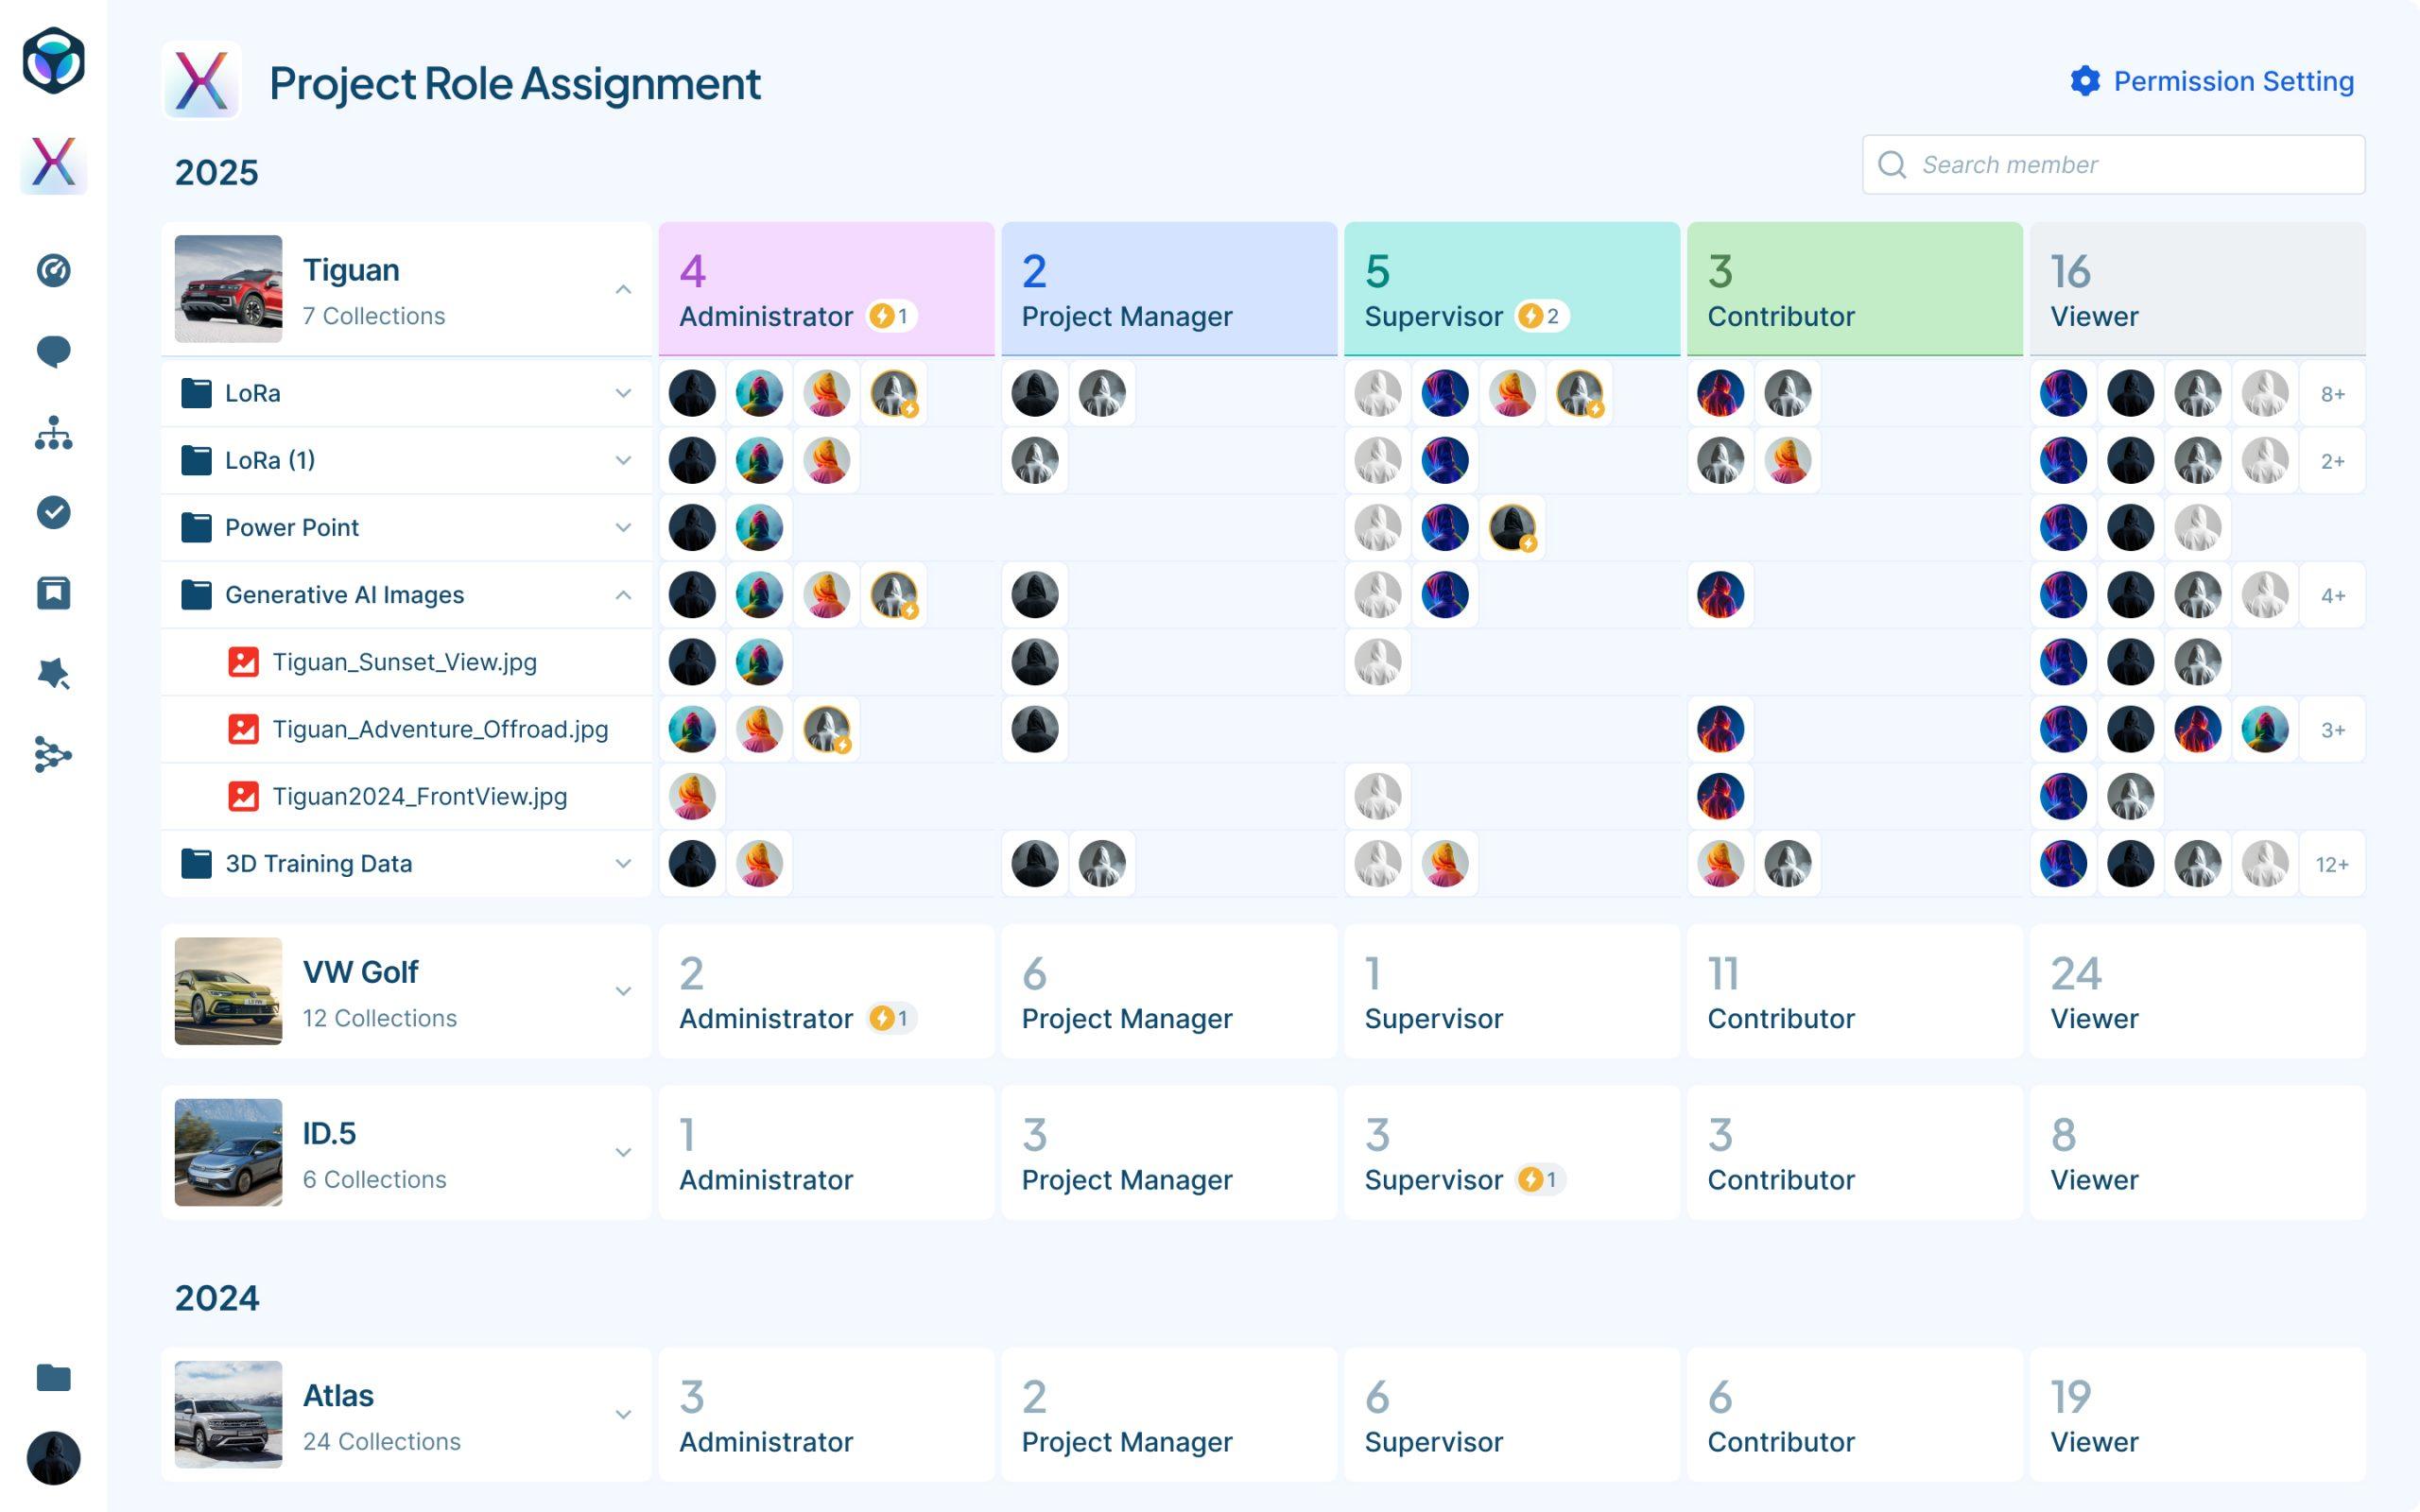Expand the VW Golf project details
The image size is (2420, 1512).
click(624, 990)
